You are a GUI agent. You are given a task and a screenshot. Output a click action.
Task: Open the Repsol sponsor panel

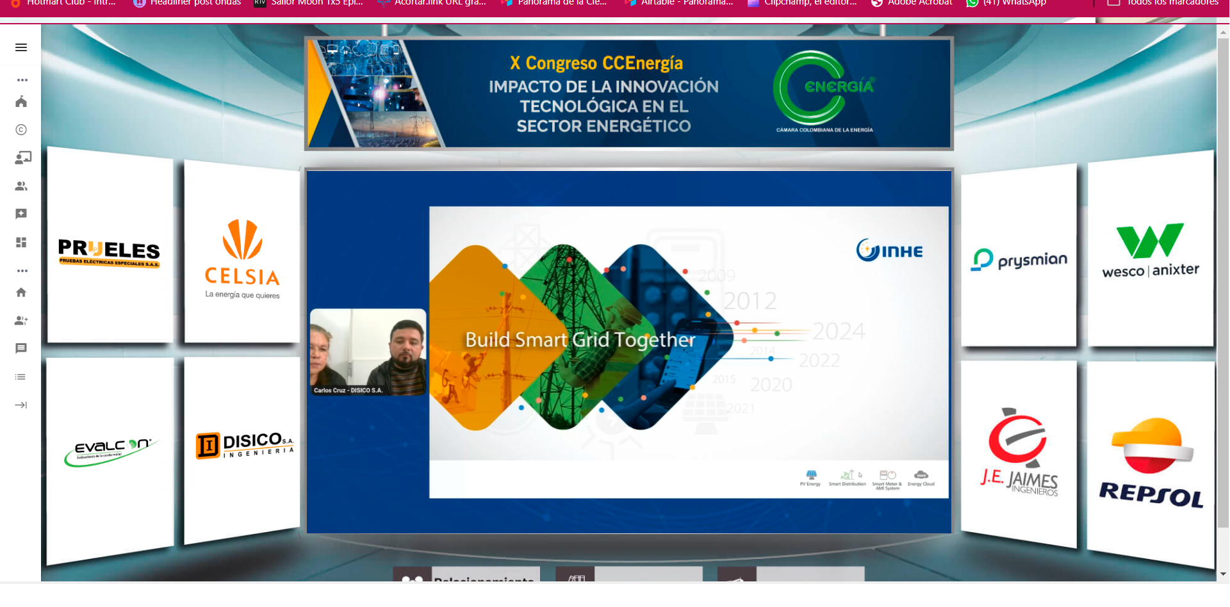tap(1151, 462)
